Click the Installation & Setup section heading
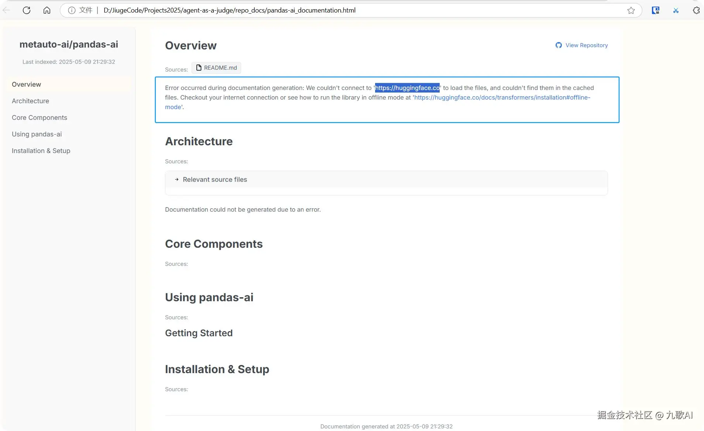 [217, 369]
